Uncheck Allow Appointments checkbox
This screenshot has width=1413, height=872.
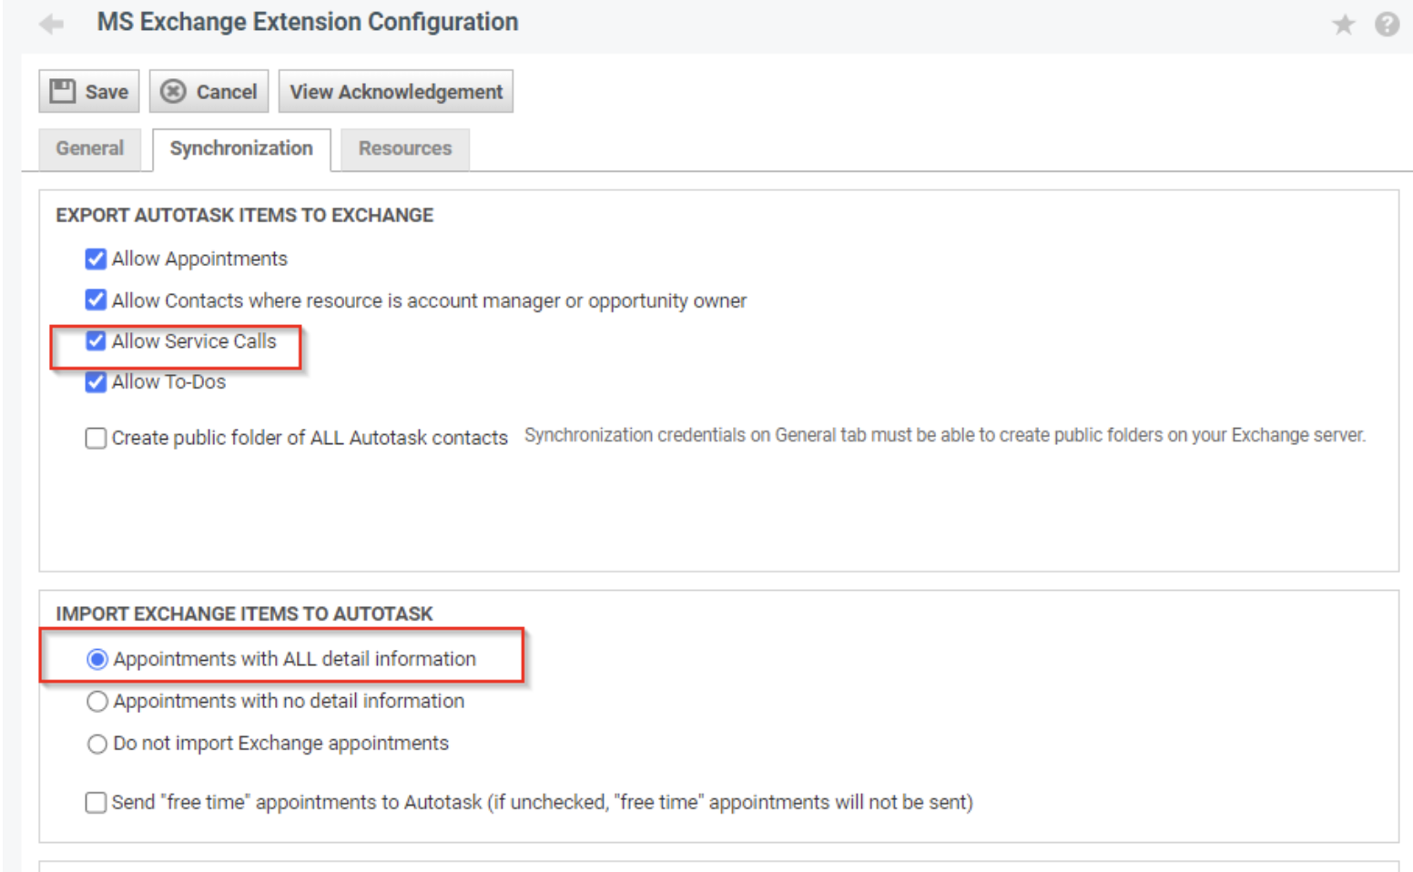[96, 259]
